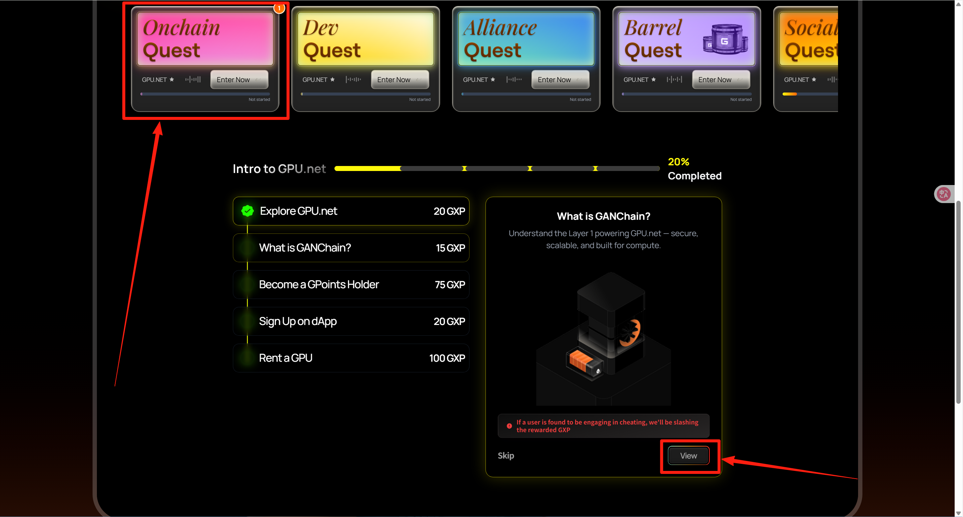Click the Barrel Quest progress bar
The width and height of the screenshot is (963, 517).
click(x=687, y=94)
